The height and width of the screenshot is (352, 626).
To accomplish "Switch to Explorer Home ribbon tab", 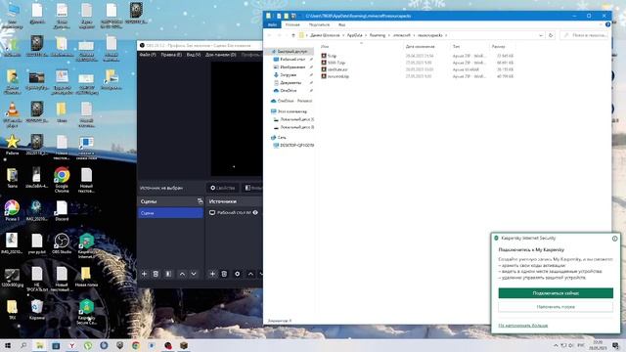I will click(292, 24).
